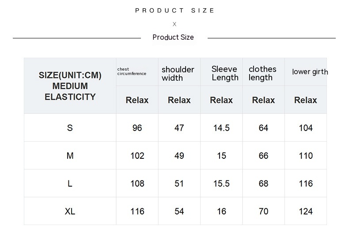Click the Sleeve Length column header
Screen dimensions: 349x240
pyautogui.click(x=225, y=73)
